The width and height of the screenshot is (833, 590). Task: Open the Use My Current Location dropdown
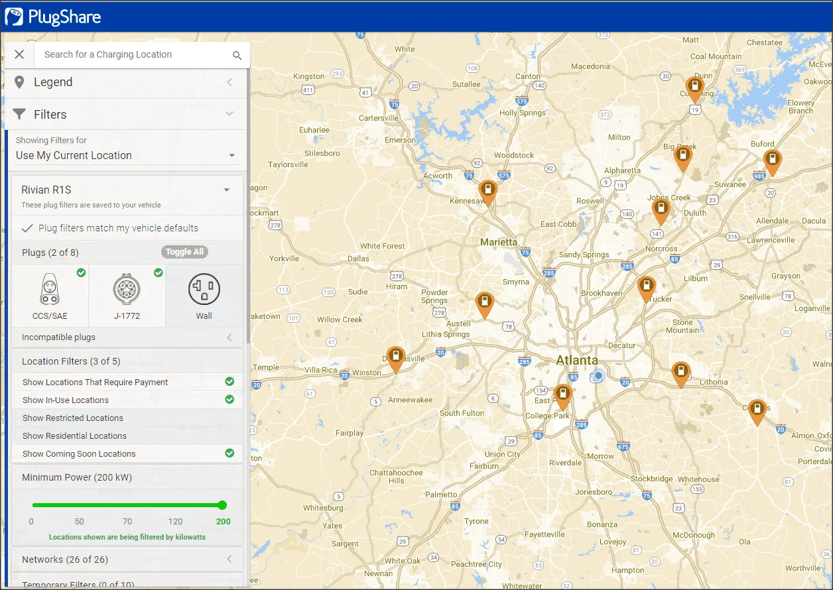(x=127, y=155)
